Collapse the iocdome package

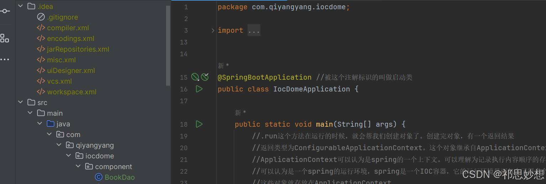pos(68,156)
